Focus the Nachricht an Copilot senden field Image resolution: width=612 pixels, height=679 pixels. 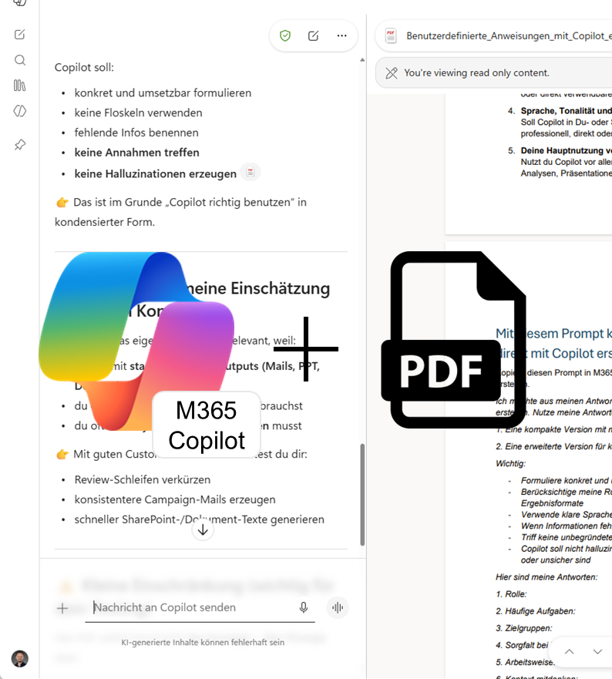point(200,608)
